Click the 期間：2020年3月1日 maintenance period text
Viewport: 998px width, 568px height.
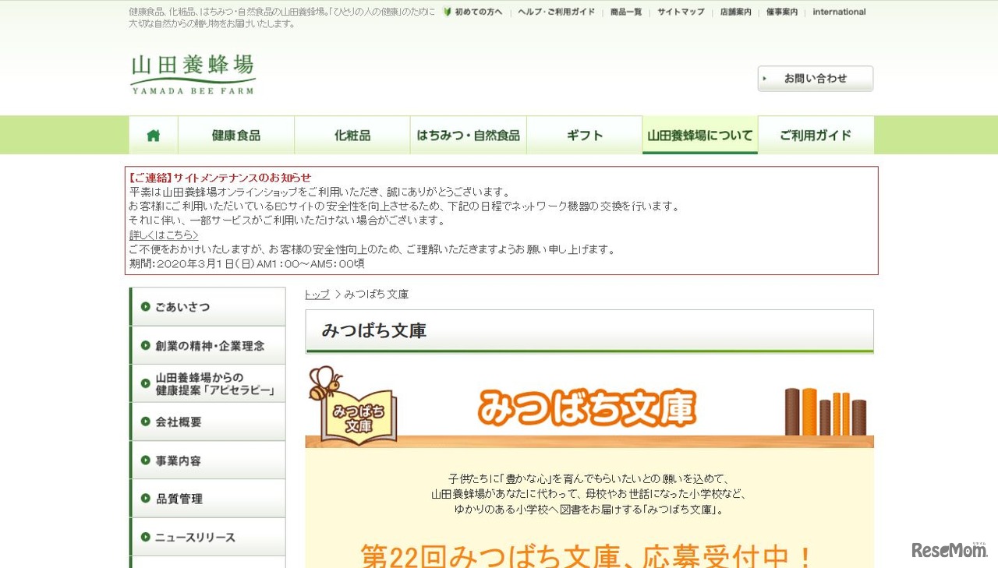point(246,263)
